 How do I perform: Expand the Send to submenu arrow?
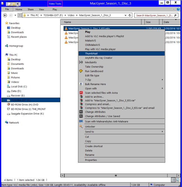pos(162,131)
